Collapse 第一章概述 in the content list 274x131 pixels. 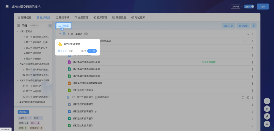click(60, 34)
